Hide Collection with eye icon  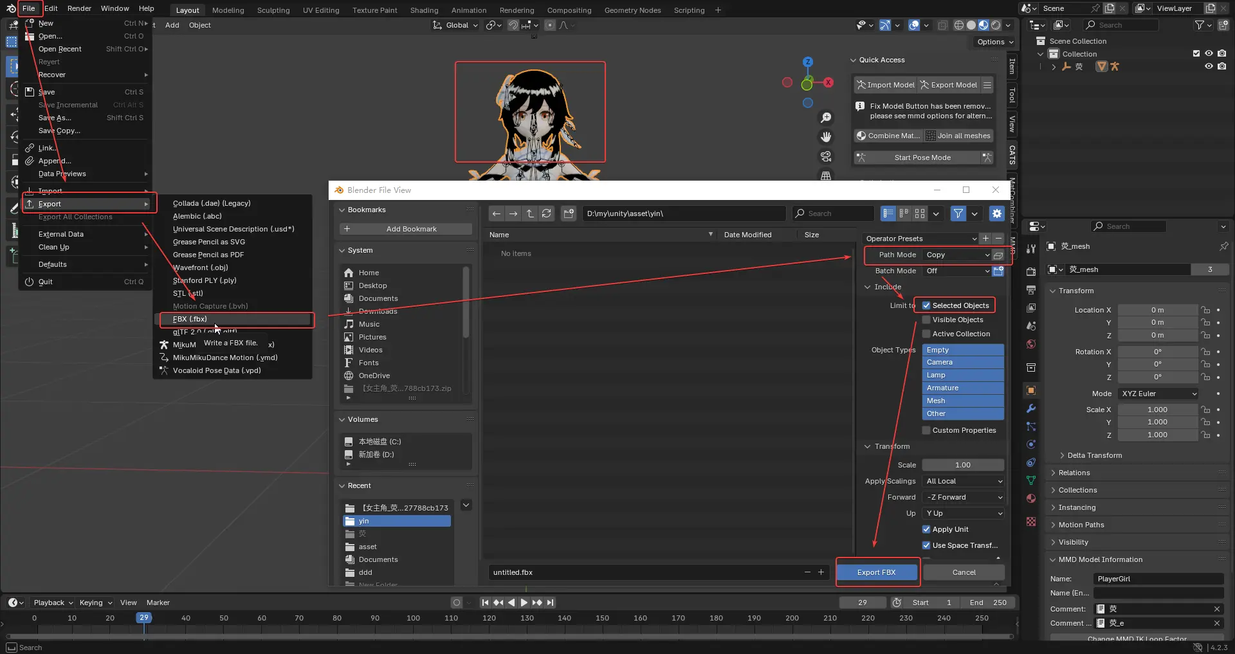pos(1209,54)
